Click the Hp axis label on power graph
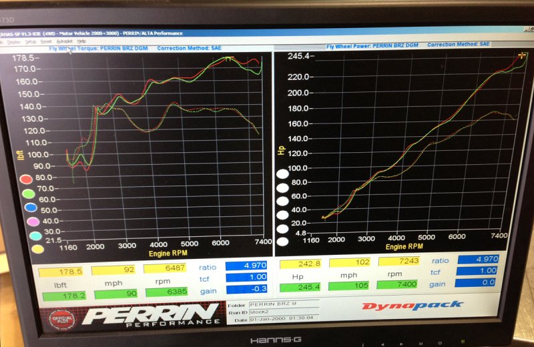This screenshot has height=347, width=534. click(281, 150)
